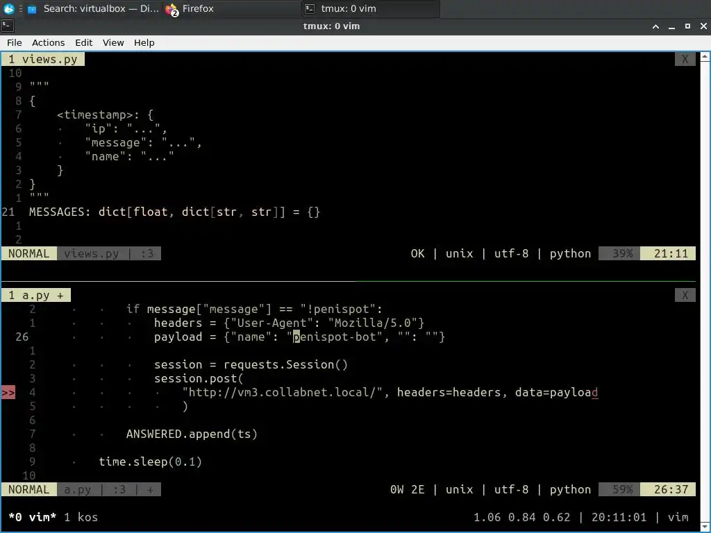Click the >> error sign marker

tap(8, 393)
